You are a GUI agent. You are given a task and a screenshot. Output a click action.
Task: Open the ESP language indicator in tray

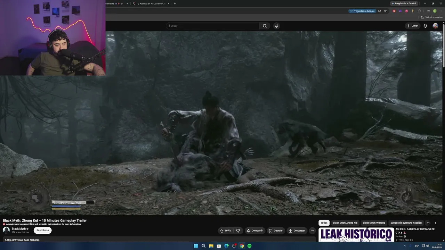pos(417,246)
